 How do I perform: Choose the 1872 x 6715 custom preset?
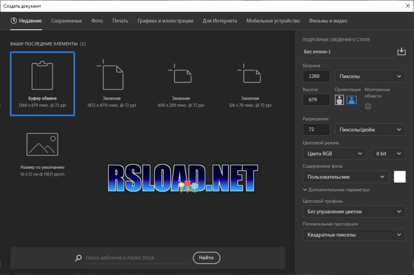[x=112, y=84]
